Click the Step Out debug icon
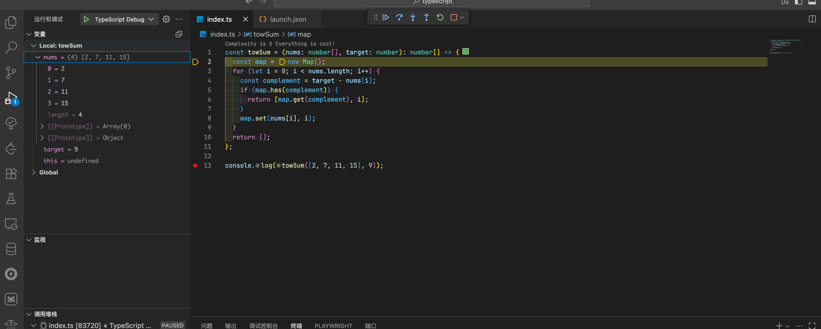 click(x=426, y=18)
